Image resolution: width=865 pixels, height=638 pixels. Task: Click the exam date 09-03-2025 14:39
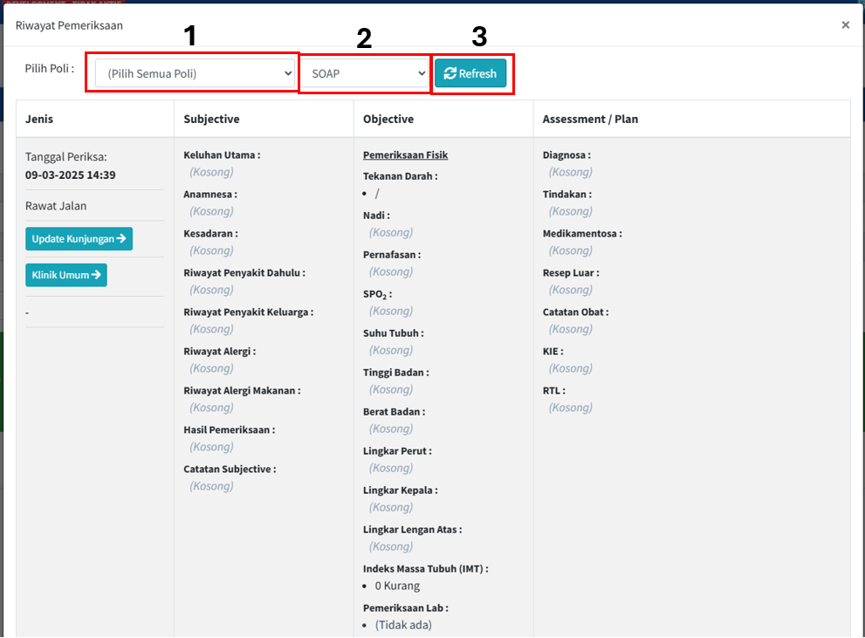pos(71,175)
